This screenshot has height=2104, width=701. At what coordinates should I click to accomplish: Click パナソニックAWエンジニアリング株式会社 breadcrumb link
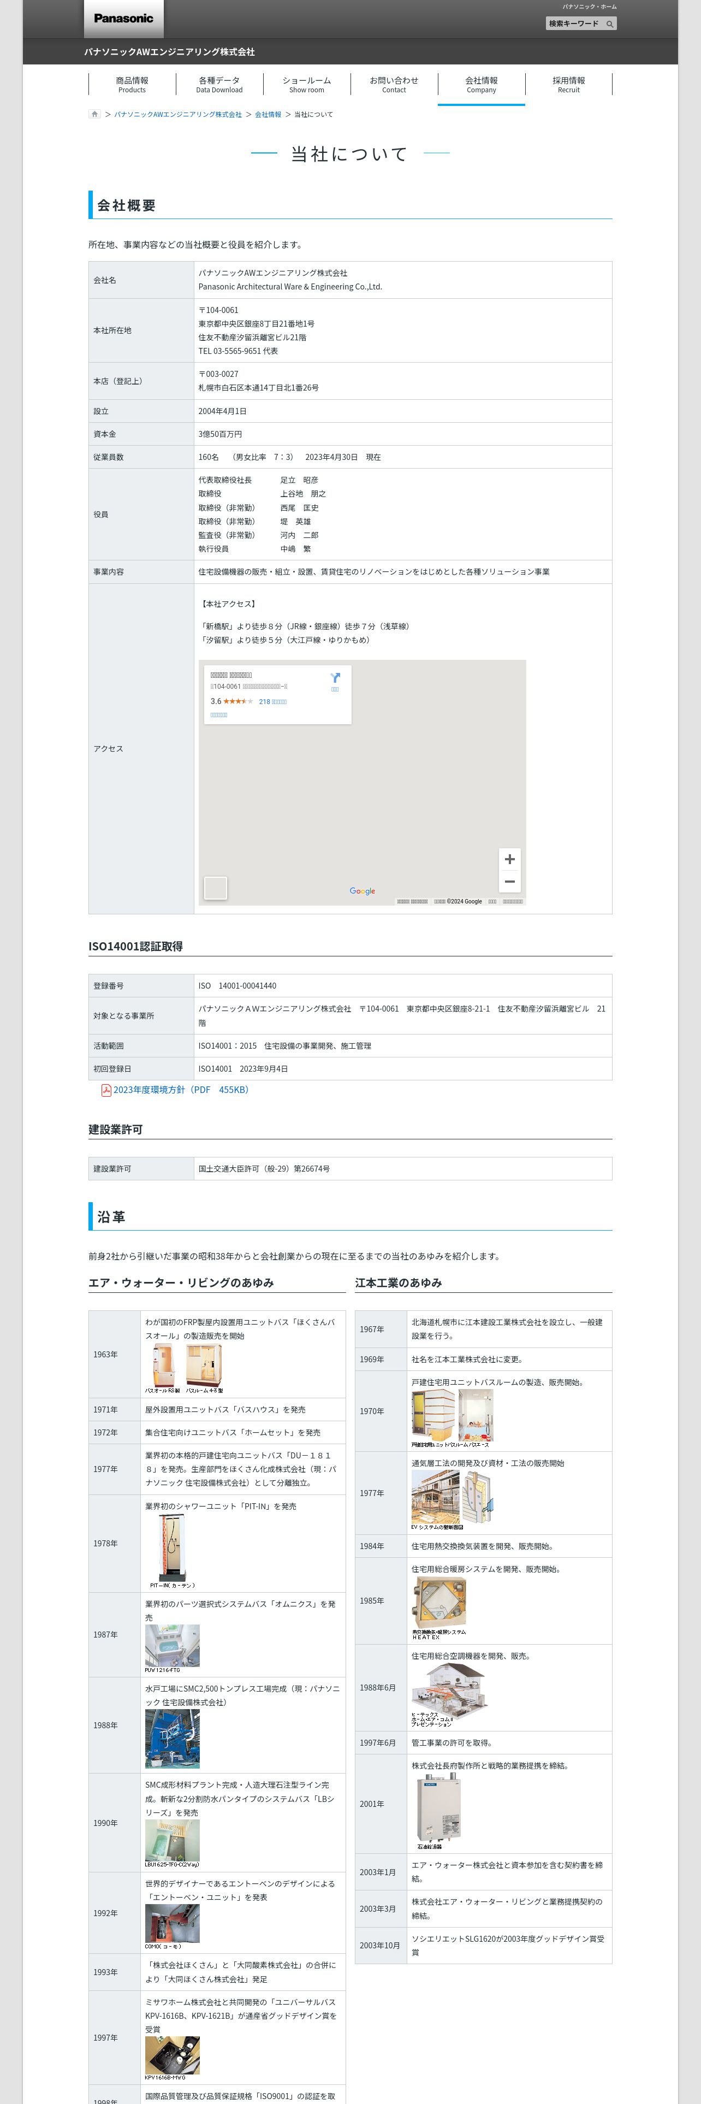[178, 114]
